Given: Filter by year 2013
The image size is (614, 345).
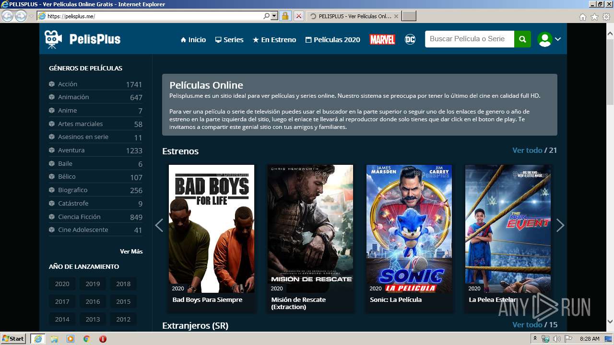Looking at the screenshot, I should pyautogui.click(x=93, y=319).
